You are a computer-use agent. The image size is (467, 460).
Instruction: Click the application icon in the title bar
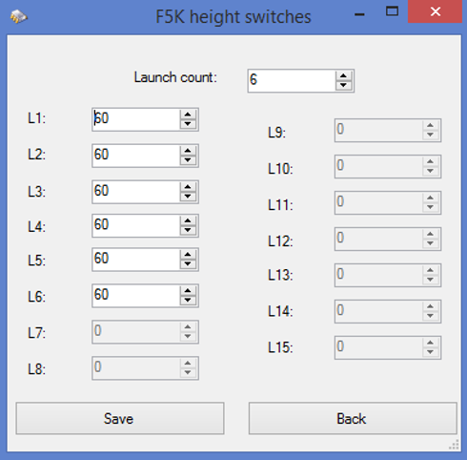(x=18, y=16)
